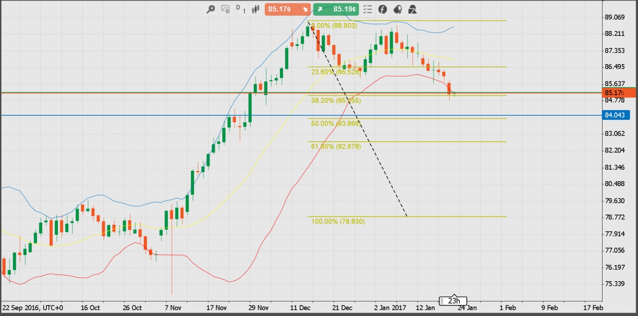Screen dimensions: 638x316
Task: Click the 2 Jan 2017 date axis label
Action: [x=390, y=307]
